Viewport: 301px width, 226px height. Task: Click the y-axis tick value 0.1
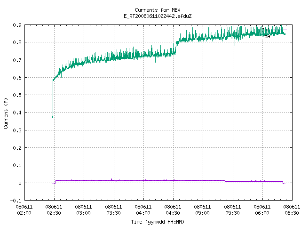pyautogui.click(x=17, y=165)
